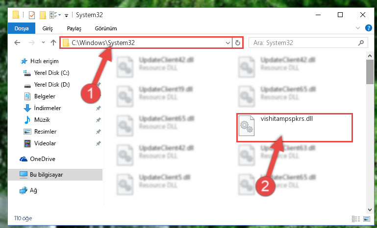
Task: Expand the address bar history dropdown
Action: click(x=227, y=43)
